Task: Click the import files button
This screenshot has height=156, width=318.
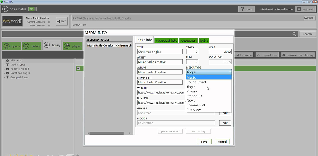Action: point(267,55)
